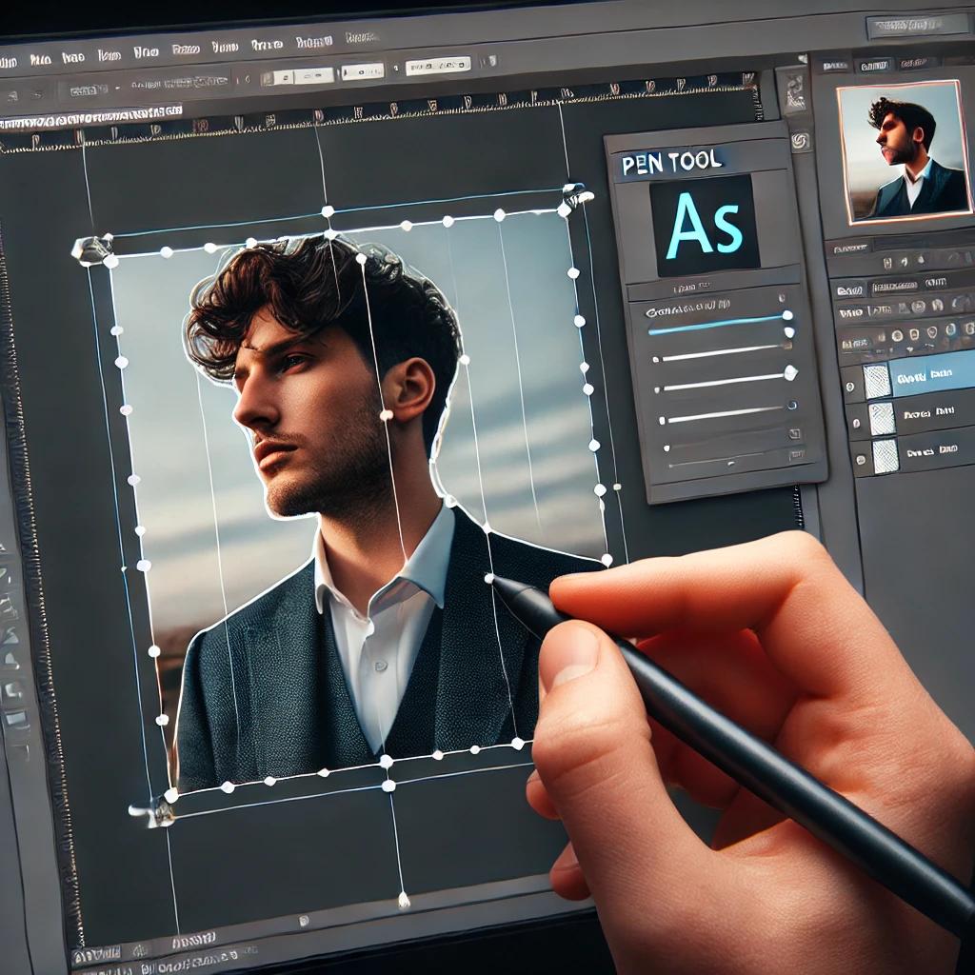Click the swirl icon beside the canvas
Viewport: 975px width, 975px height.
click(x=800, y=141)
